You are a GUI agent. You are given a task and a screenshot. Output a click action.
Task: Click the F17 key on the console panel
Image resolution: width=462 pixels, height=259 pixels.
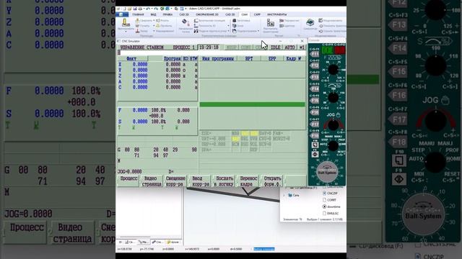click(x=315, y=124)
